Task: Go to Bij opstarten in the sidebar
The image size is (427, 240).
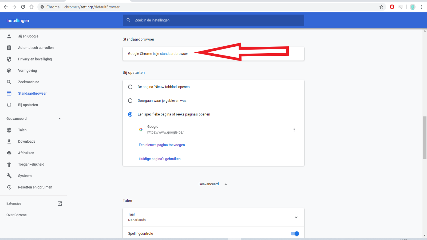Action: pyautogui.click(x=28, y=105)
